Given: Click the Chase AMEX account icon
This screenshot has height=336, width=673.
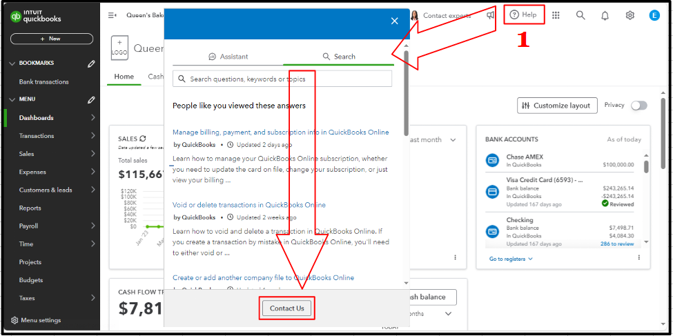Looking at the screenshot, I should click(492, 161).
